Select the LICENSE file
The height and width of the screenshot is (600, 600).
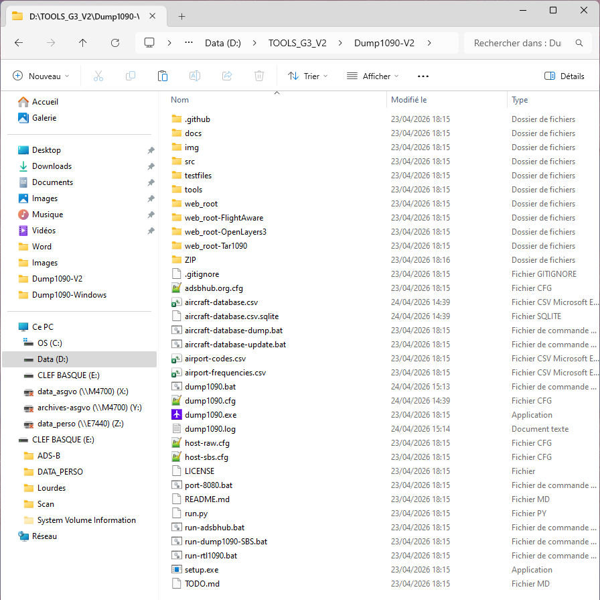tap(200, 471)
